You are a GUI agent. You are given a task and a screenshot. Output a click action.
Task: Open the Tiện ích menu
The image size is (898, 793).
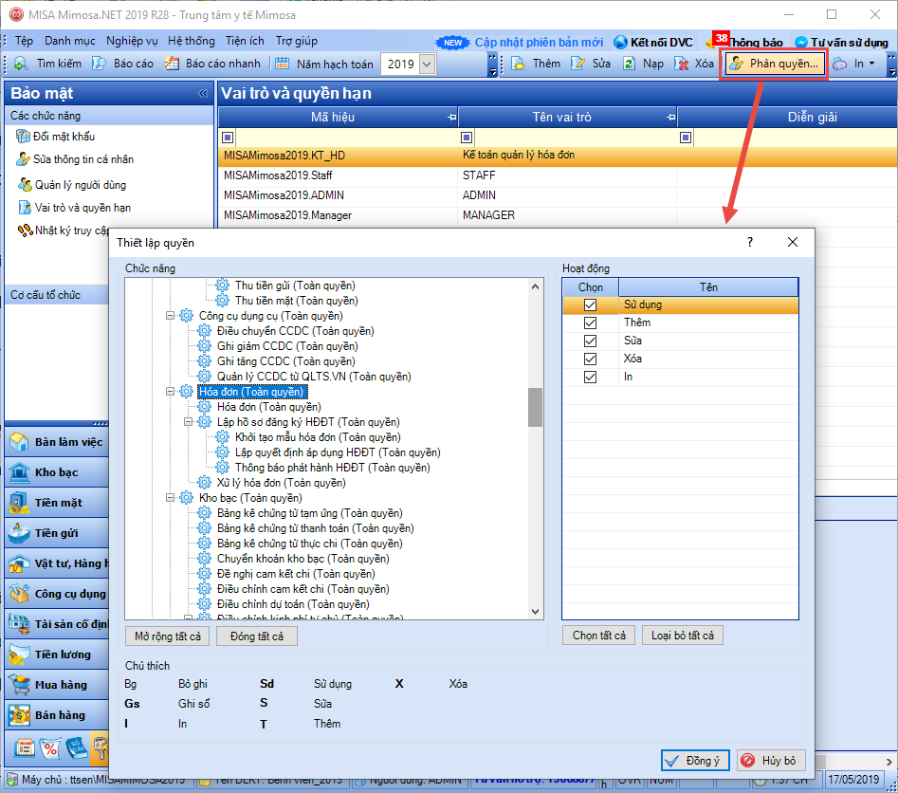[x=245, y=41]
